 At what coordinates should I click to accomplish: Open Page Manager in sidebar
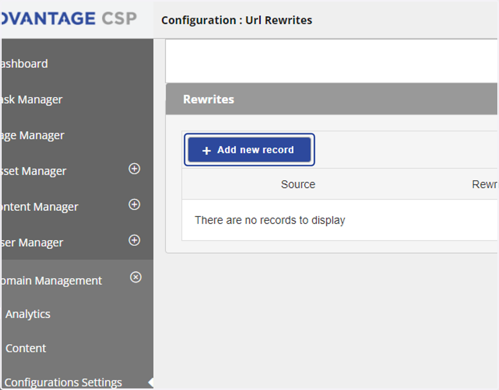[32, 135]
